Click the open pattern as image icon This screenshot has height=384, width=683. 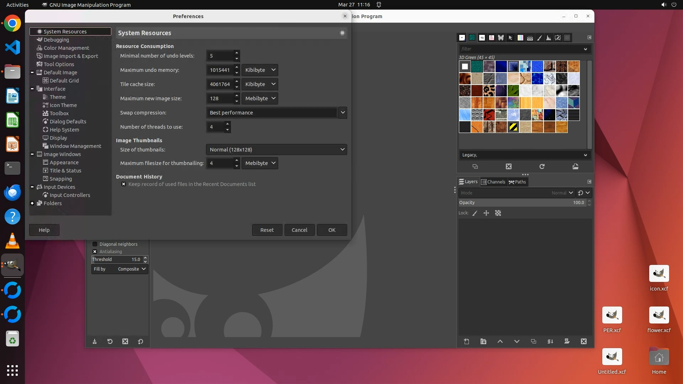click(575, 166)
